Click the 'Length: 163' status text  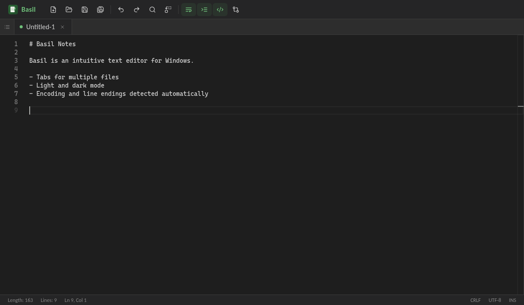pos(20,300)
